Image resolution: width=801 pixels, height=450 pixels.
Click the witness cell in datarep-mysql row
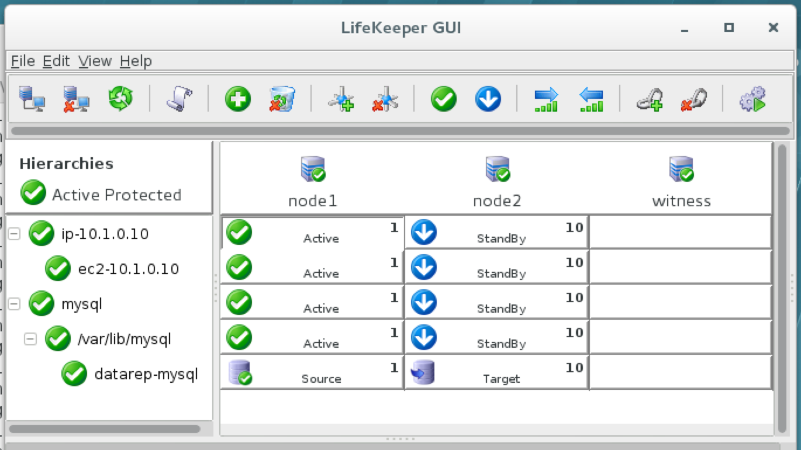(x=681, y=372)
